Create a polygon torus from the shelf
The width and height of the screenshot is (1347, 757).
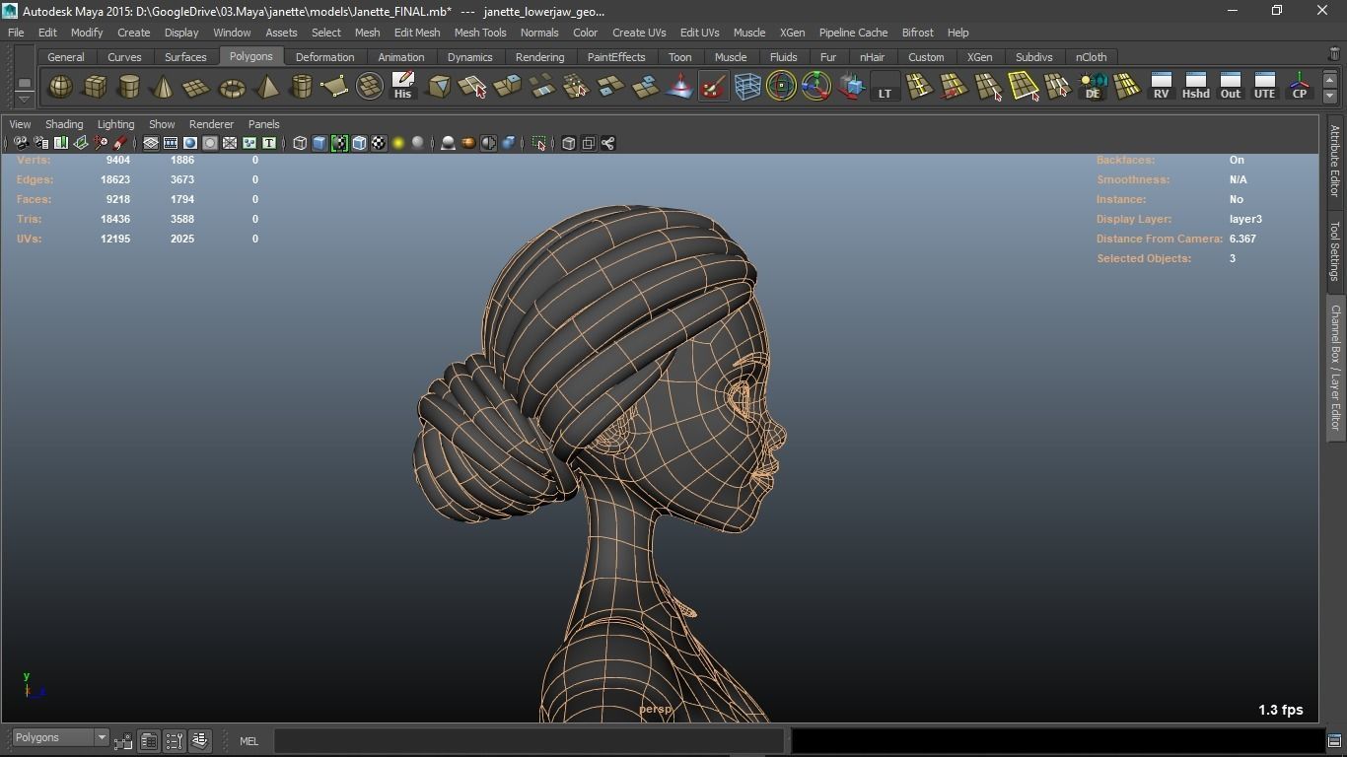click(232, 87)
